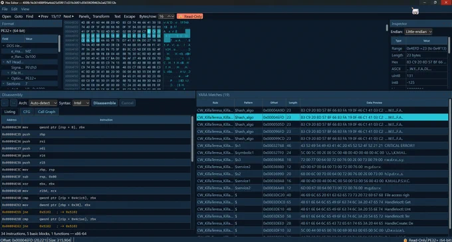
Task: Select the int8 -125 Inspector row
Action: click(419, 82)
